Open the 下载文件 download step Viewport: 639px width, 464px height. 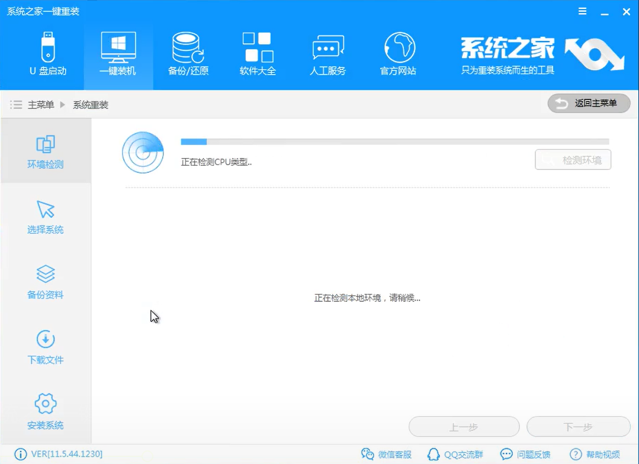point(46,347)
